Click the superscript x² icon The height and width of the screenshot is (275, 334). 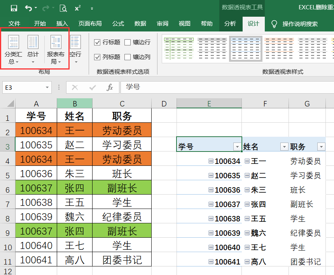pos(77,8)
